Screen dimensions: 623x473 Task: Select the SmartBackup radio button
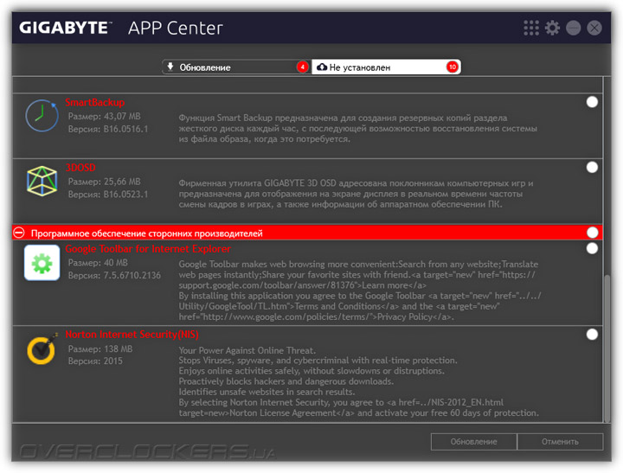tap(592, 102)
